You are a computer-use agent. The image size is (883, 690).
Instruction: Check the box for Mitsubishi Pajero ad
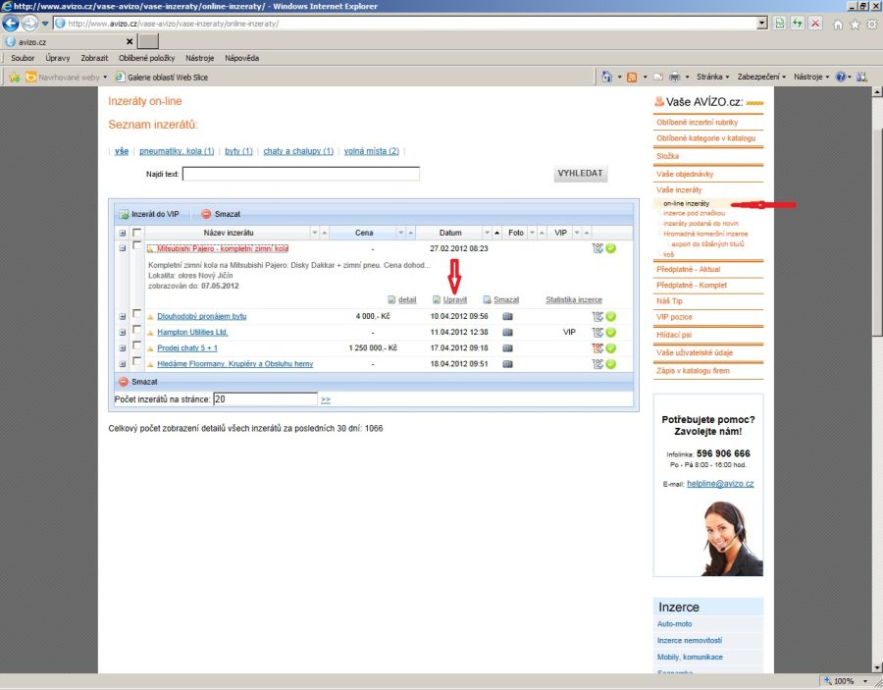click(136, 245)
